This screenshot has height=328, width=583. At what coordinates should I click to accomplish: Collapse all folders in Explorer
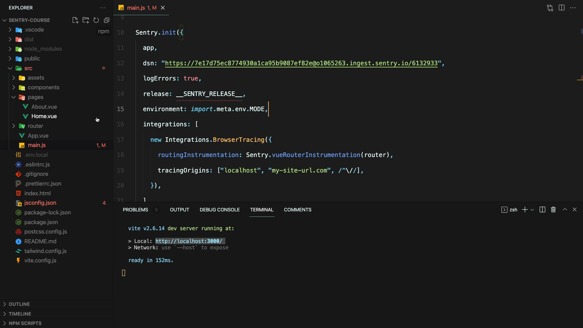coord(107,20)
